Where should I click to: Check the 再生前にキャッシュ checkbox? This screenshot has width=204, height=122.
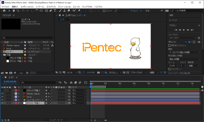169,45
